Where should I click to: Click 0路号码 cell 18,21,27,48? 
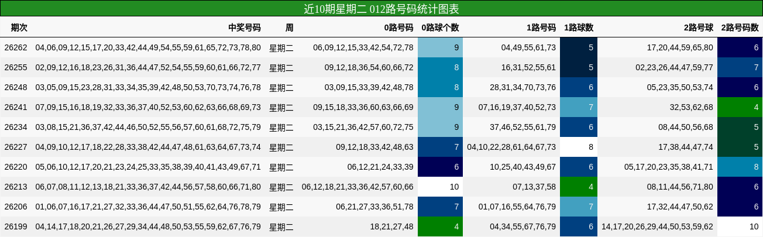392,226
